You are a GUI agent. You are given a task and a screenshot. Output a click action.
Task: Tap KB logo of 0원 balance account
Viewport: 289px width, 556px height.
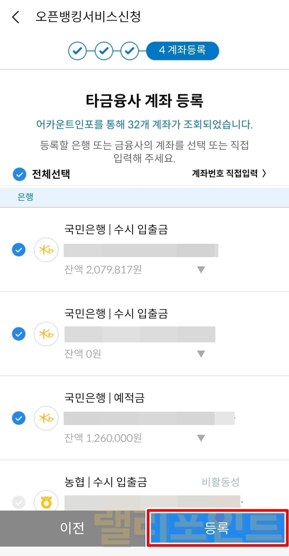(46, 334)
